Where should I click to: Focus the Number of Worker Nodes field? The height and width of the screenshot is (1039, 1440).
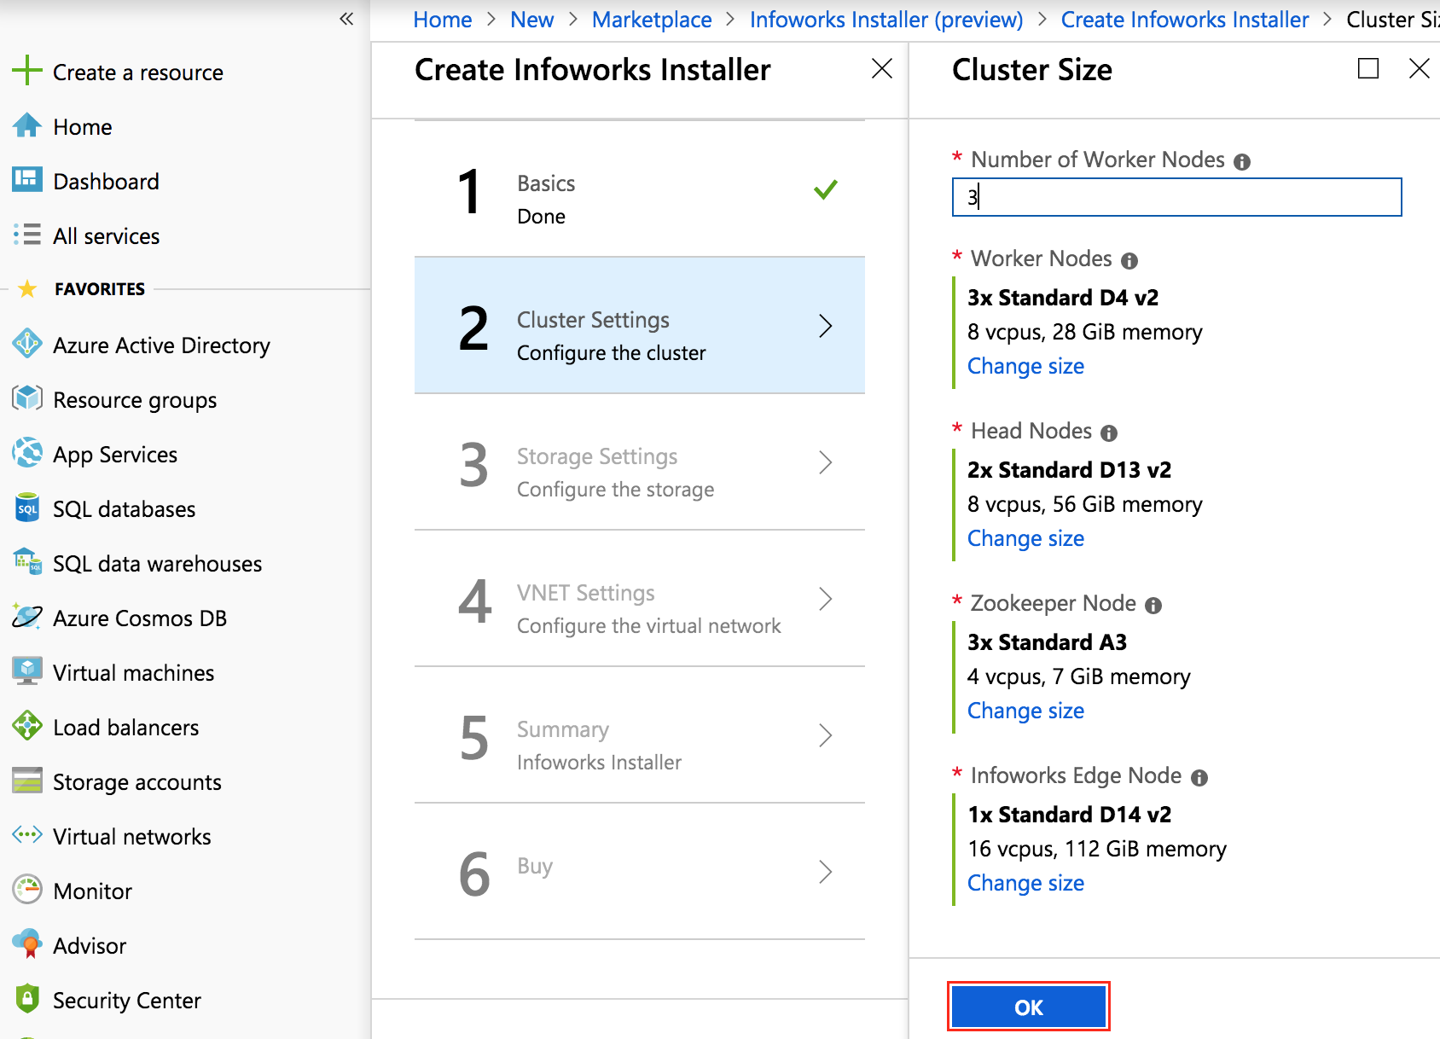tap(1176, 197)
